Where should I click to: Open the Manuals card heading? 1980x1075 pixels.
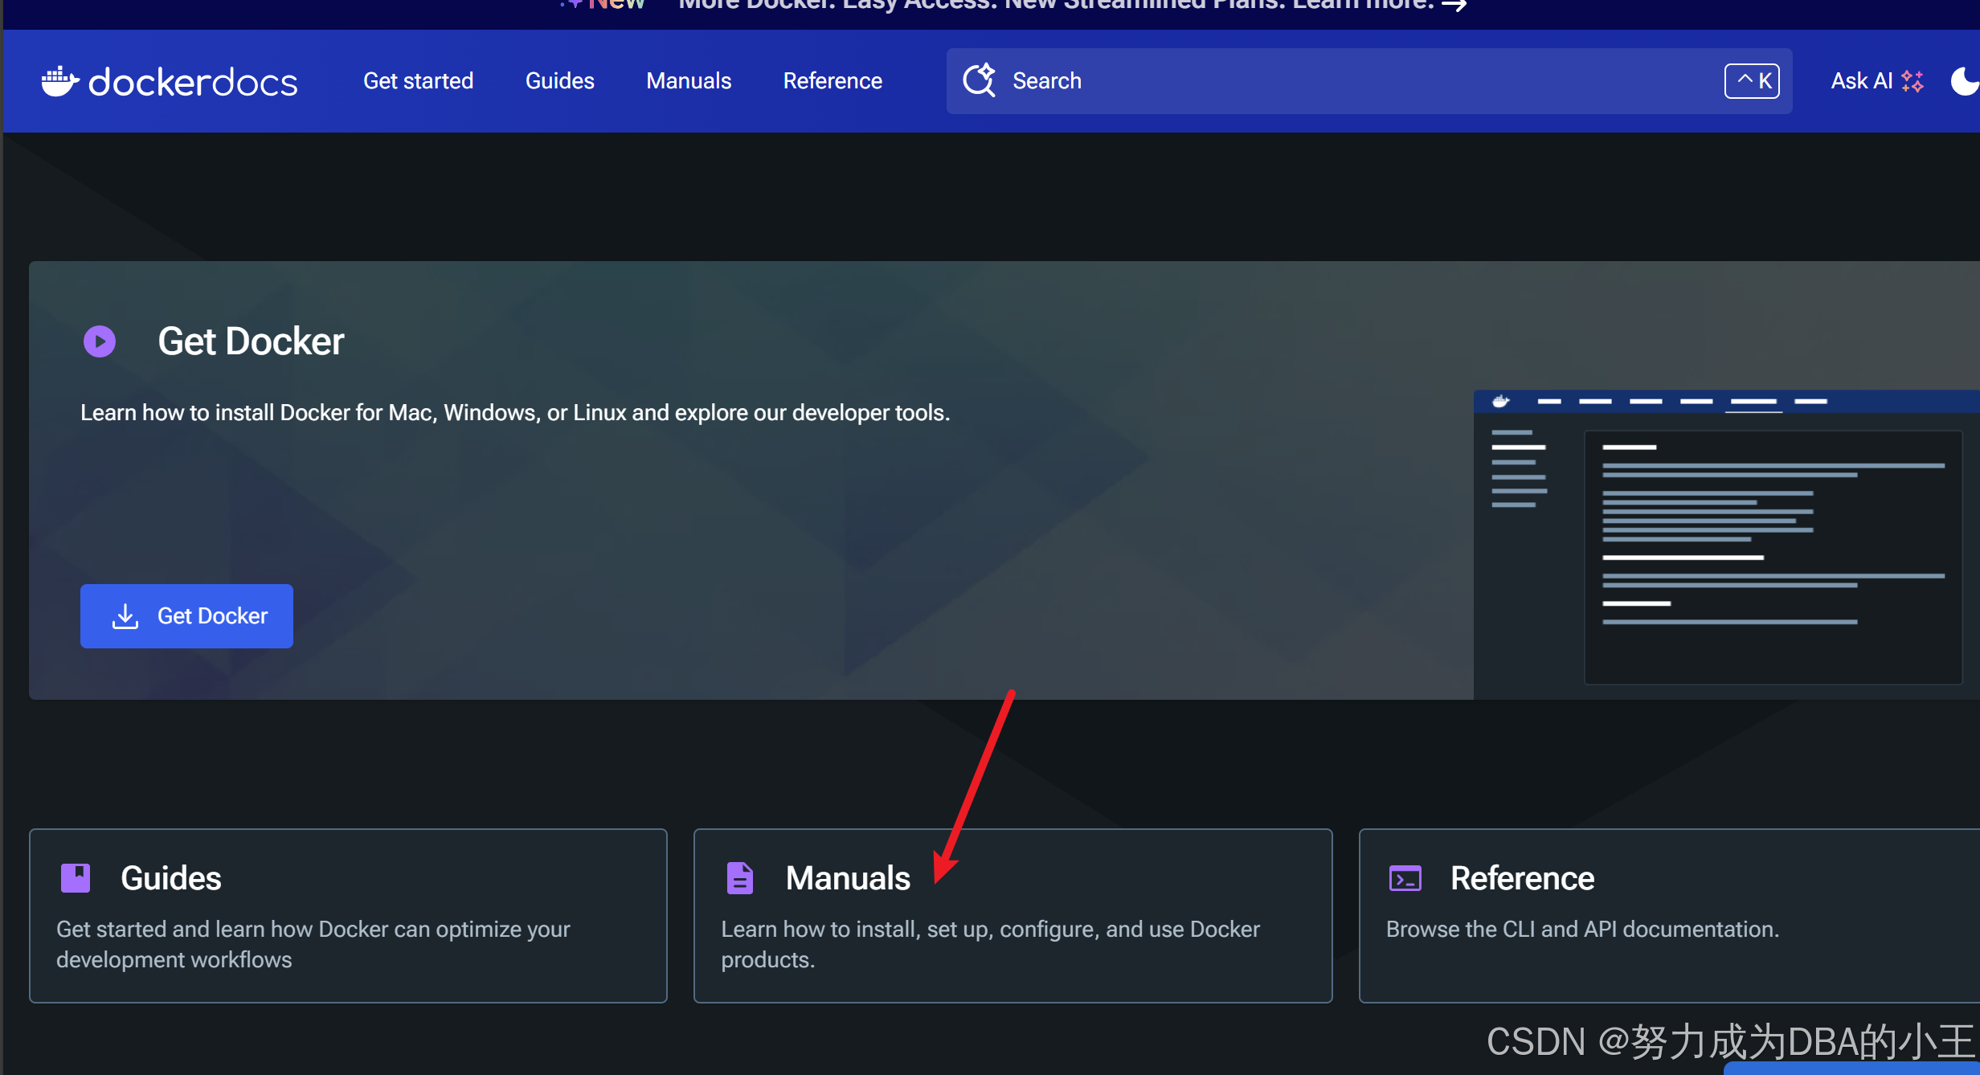848,878
